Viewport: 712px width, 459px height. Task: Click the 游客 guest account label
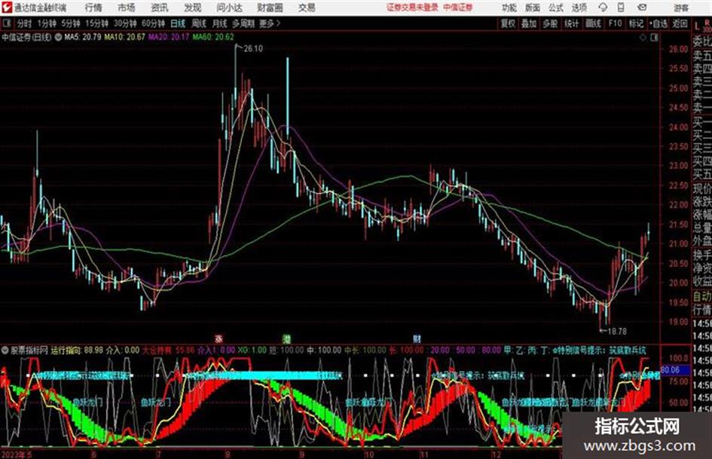[x=681, y=8]
